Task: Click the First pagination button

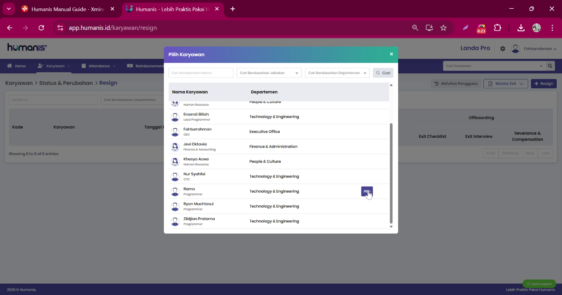Action: pos(491,153)
